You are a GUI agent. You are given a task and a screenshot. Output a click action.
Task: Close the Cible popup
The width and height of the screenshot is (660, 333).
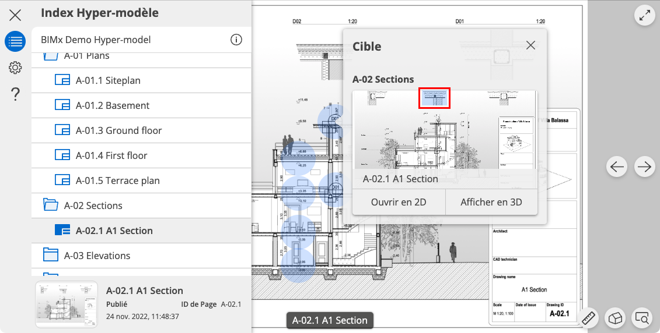click(x=531, y=45)
